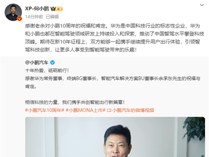Click the orange level II member badge
Viewport: 209px width, 157px height.
point(59,9)
